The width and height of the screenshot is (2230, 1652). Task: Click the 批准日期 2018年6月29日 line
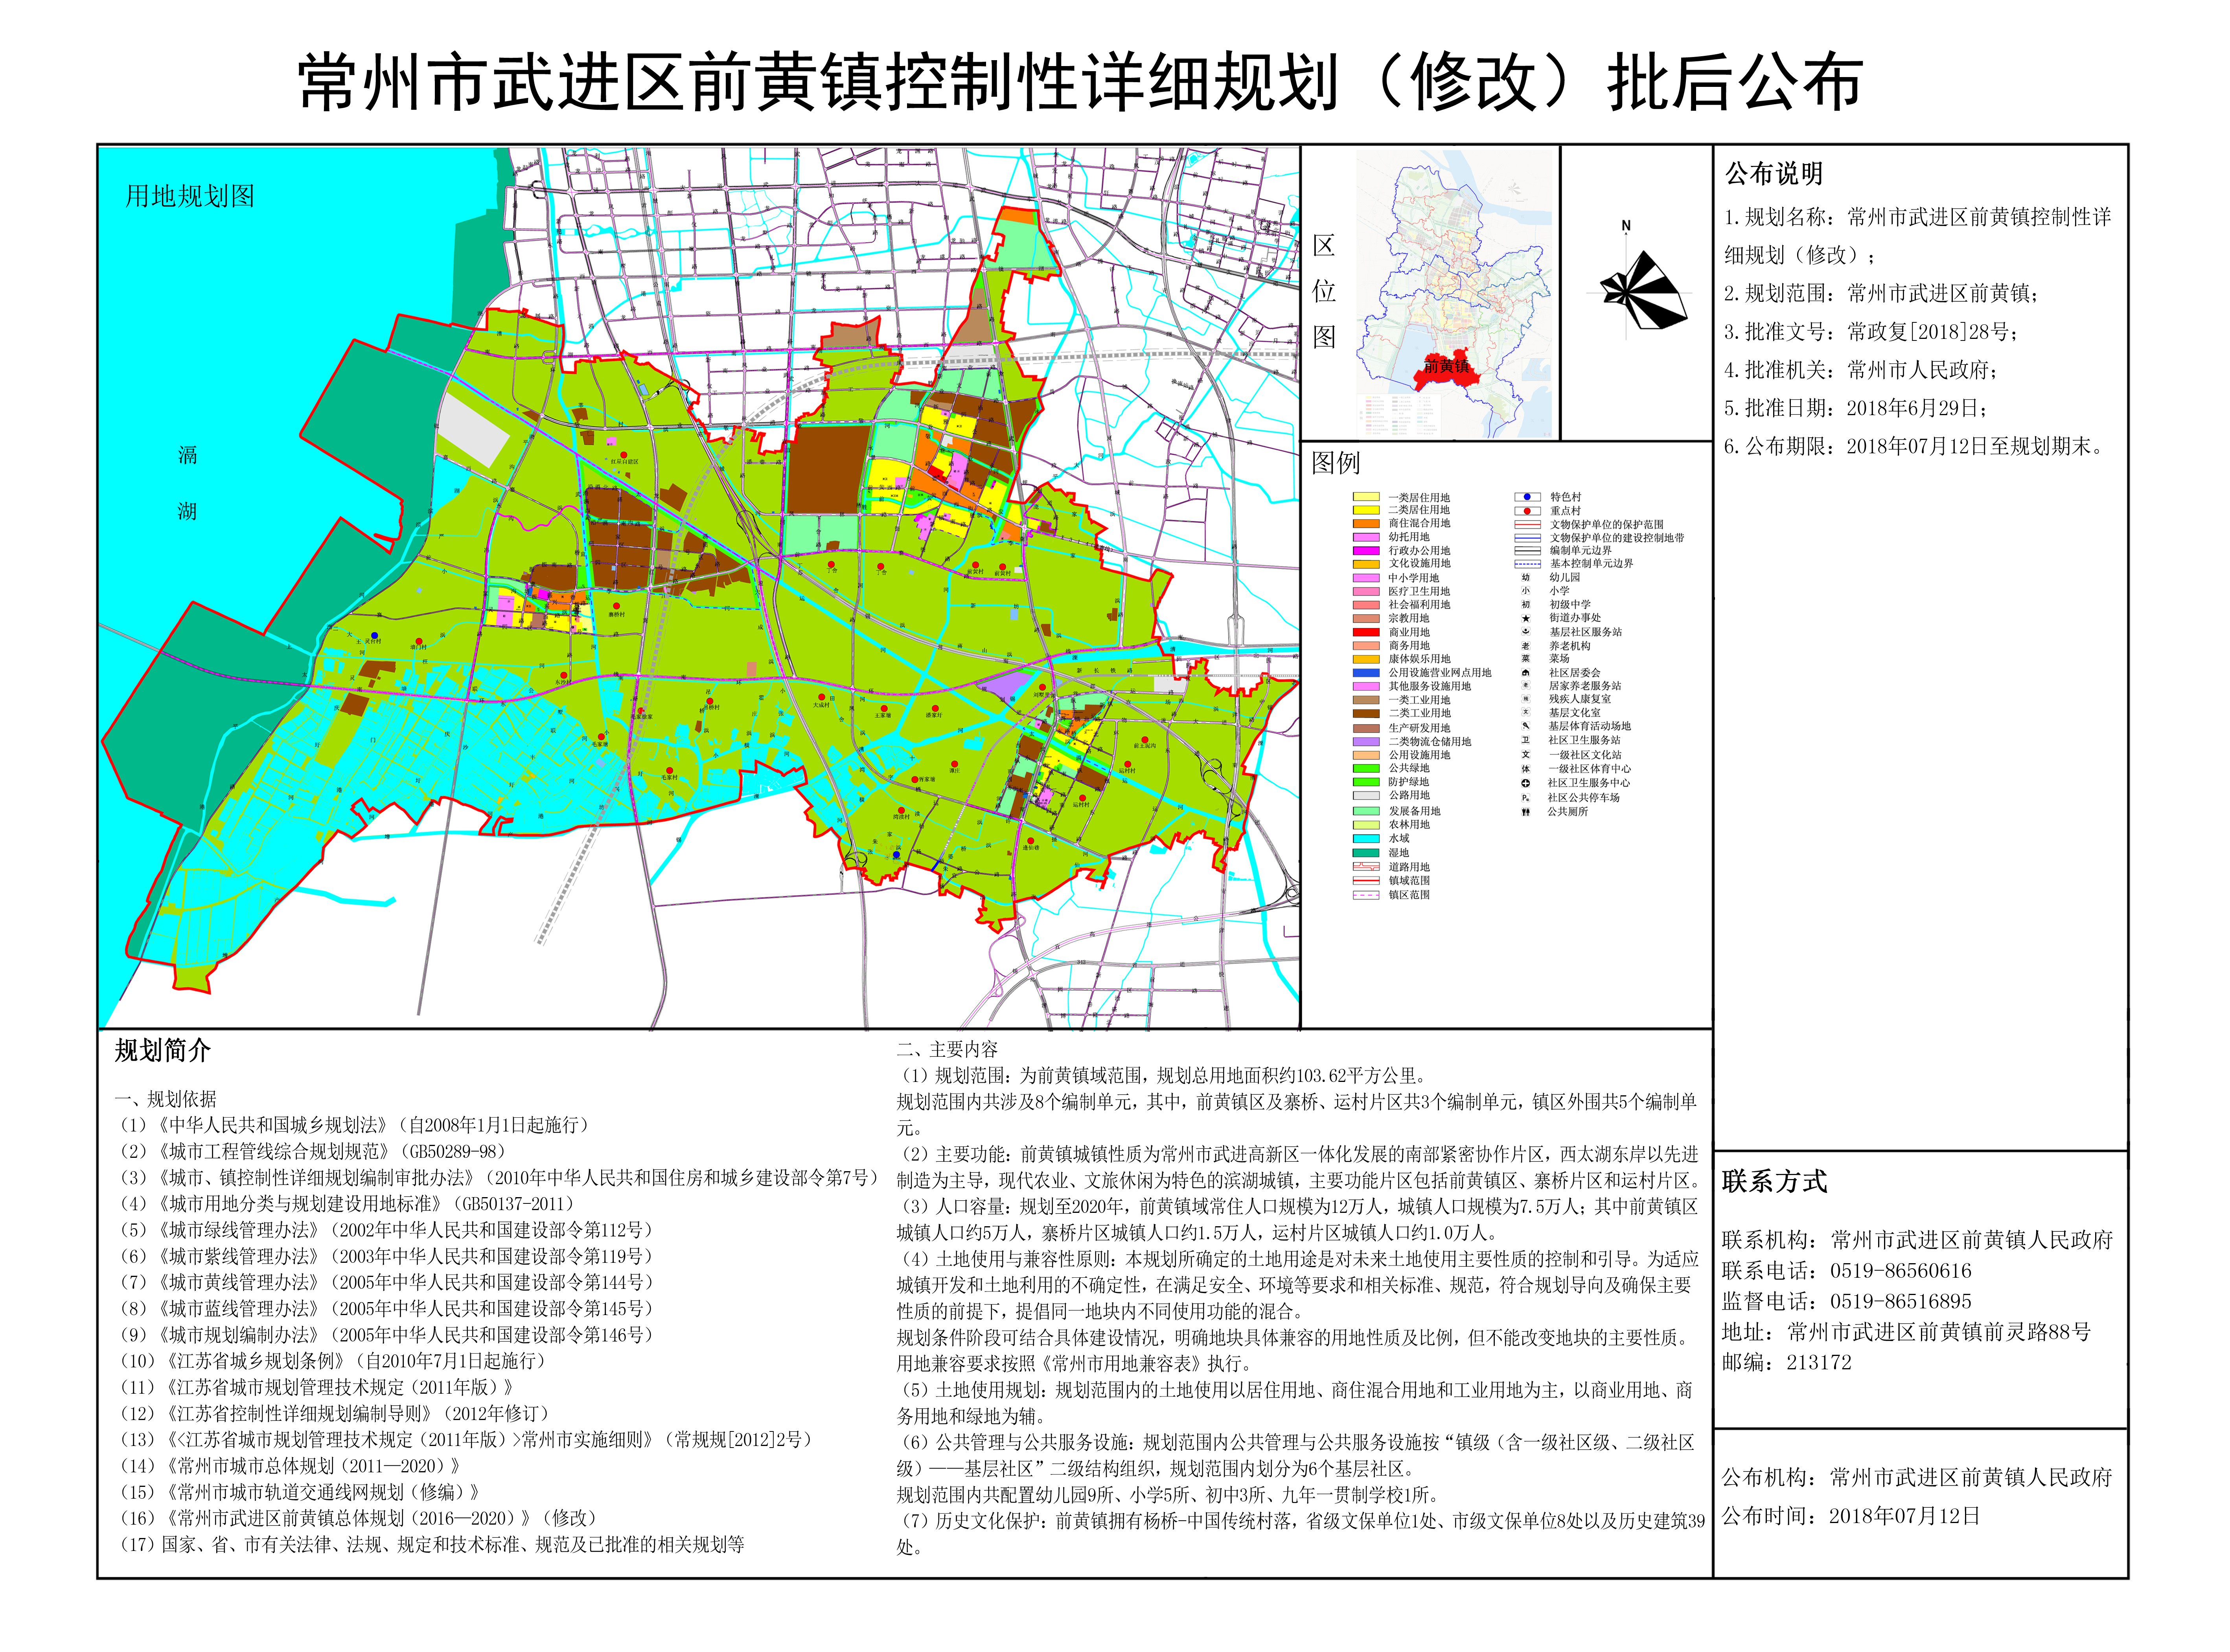pos(1856,409)
